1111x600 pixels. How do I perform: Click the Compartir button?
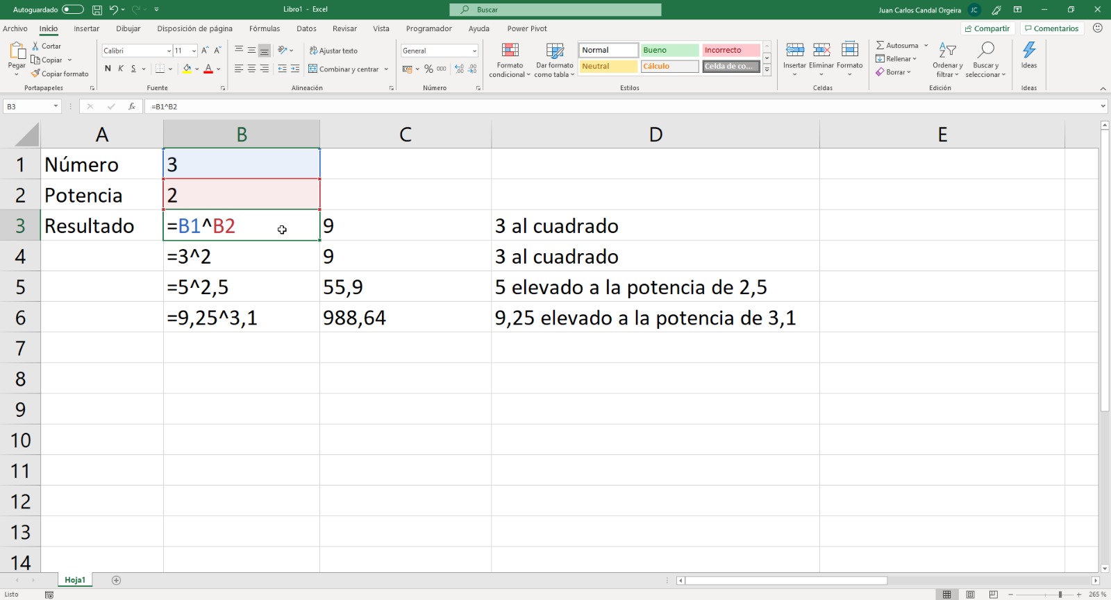tap(987, 28)
